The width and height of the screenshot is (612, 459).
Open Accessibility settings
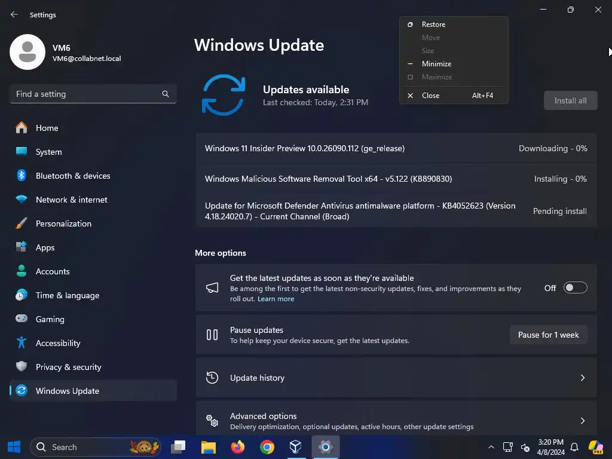pos(93,343)
